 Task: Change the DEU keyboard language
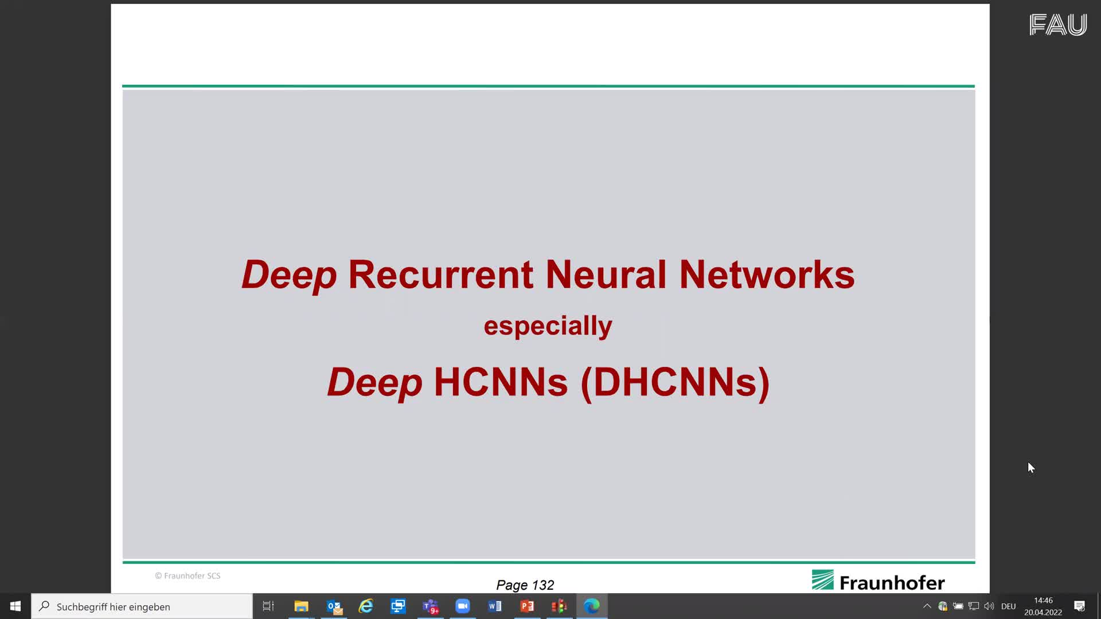[x=1008, y=606]
